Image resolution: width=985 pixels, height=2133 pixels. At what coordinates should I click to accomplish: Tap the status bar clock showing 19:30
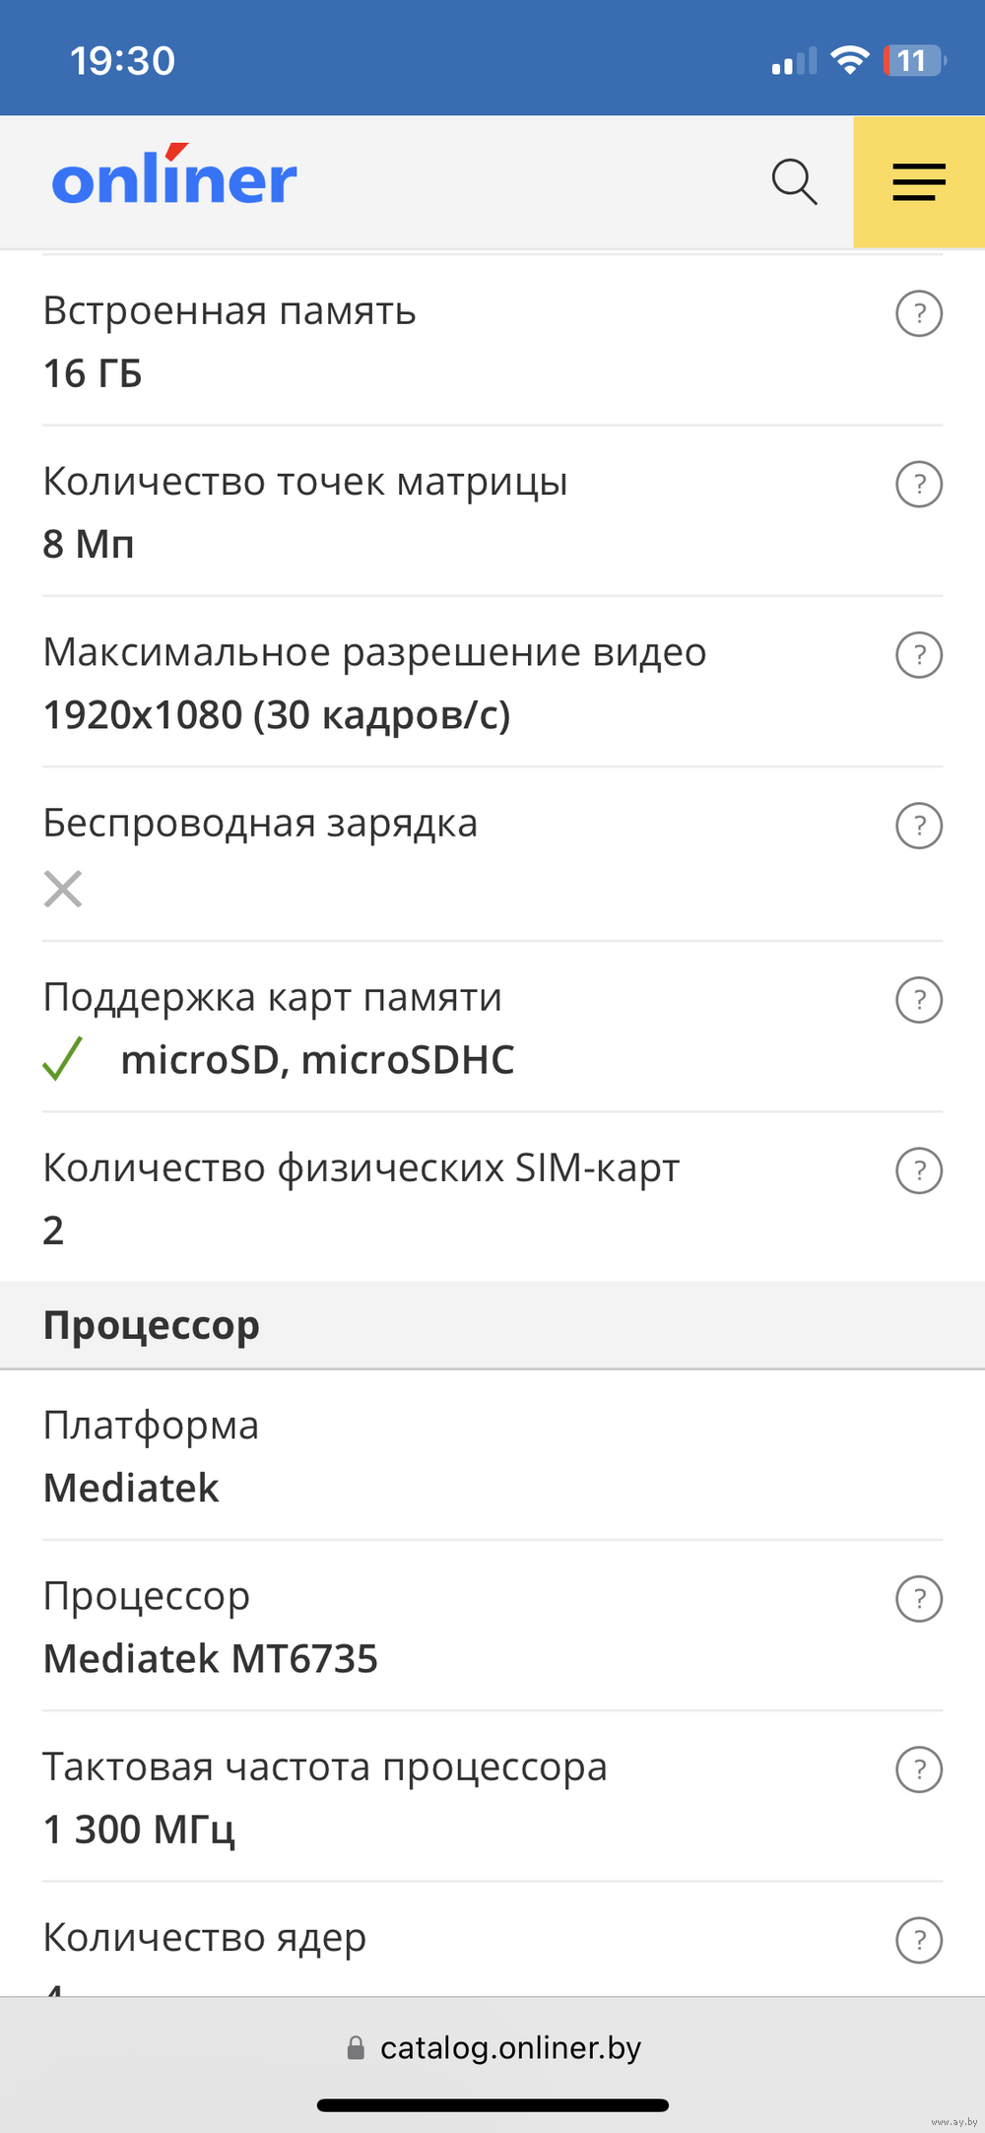pyautogui.click(x=122, y=61)
